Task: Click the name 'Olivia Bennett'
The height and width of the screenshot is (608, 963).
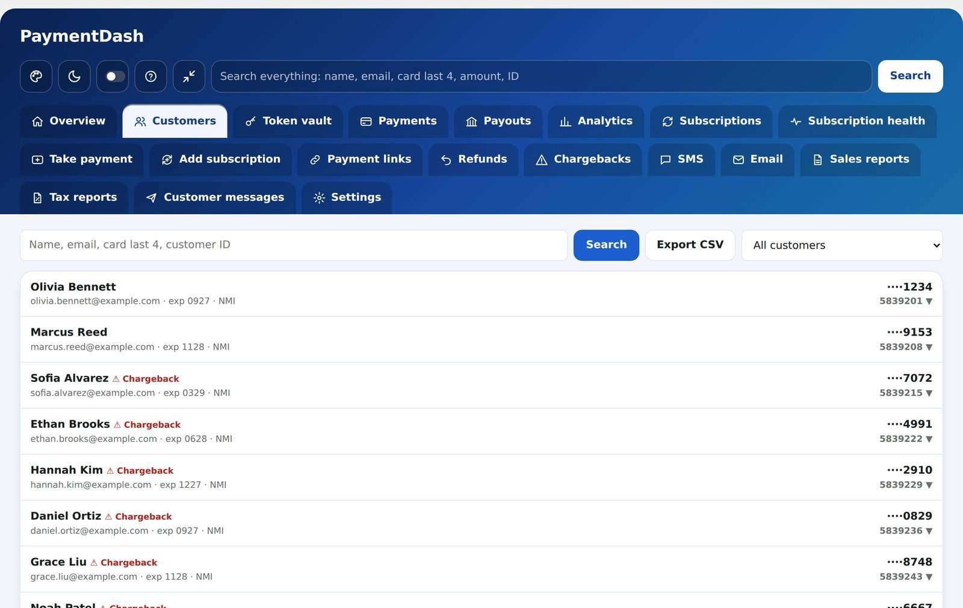Action: pos(73,287)
